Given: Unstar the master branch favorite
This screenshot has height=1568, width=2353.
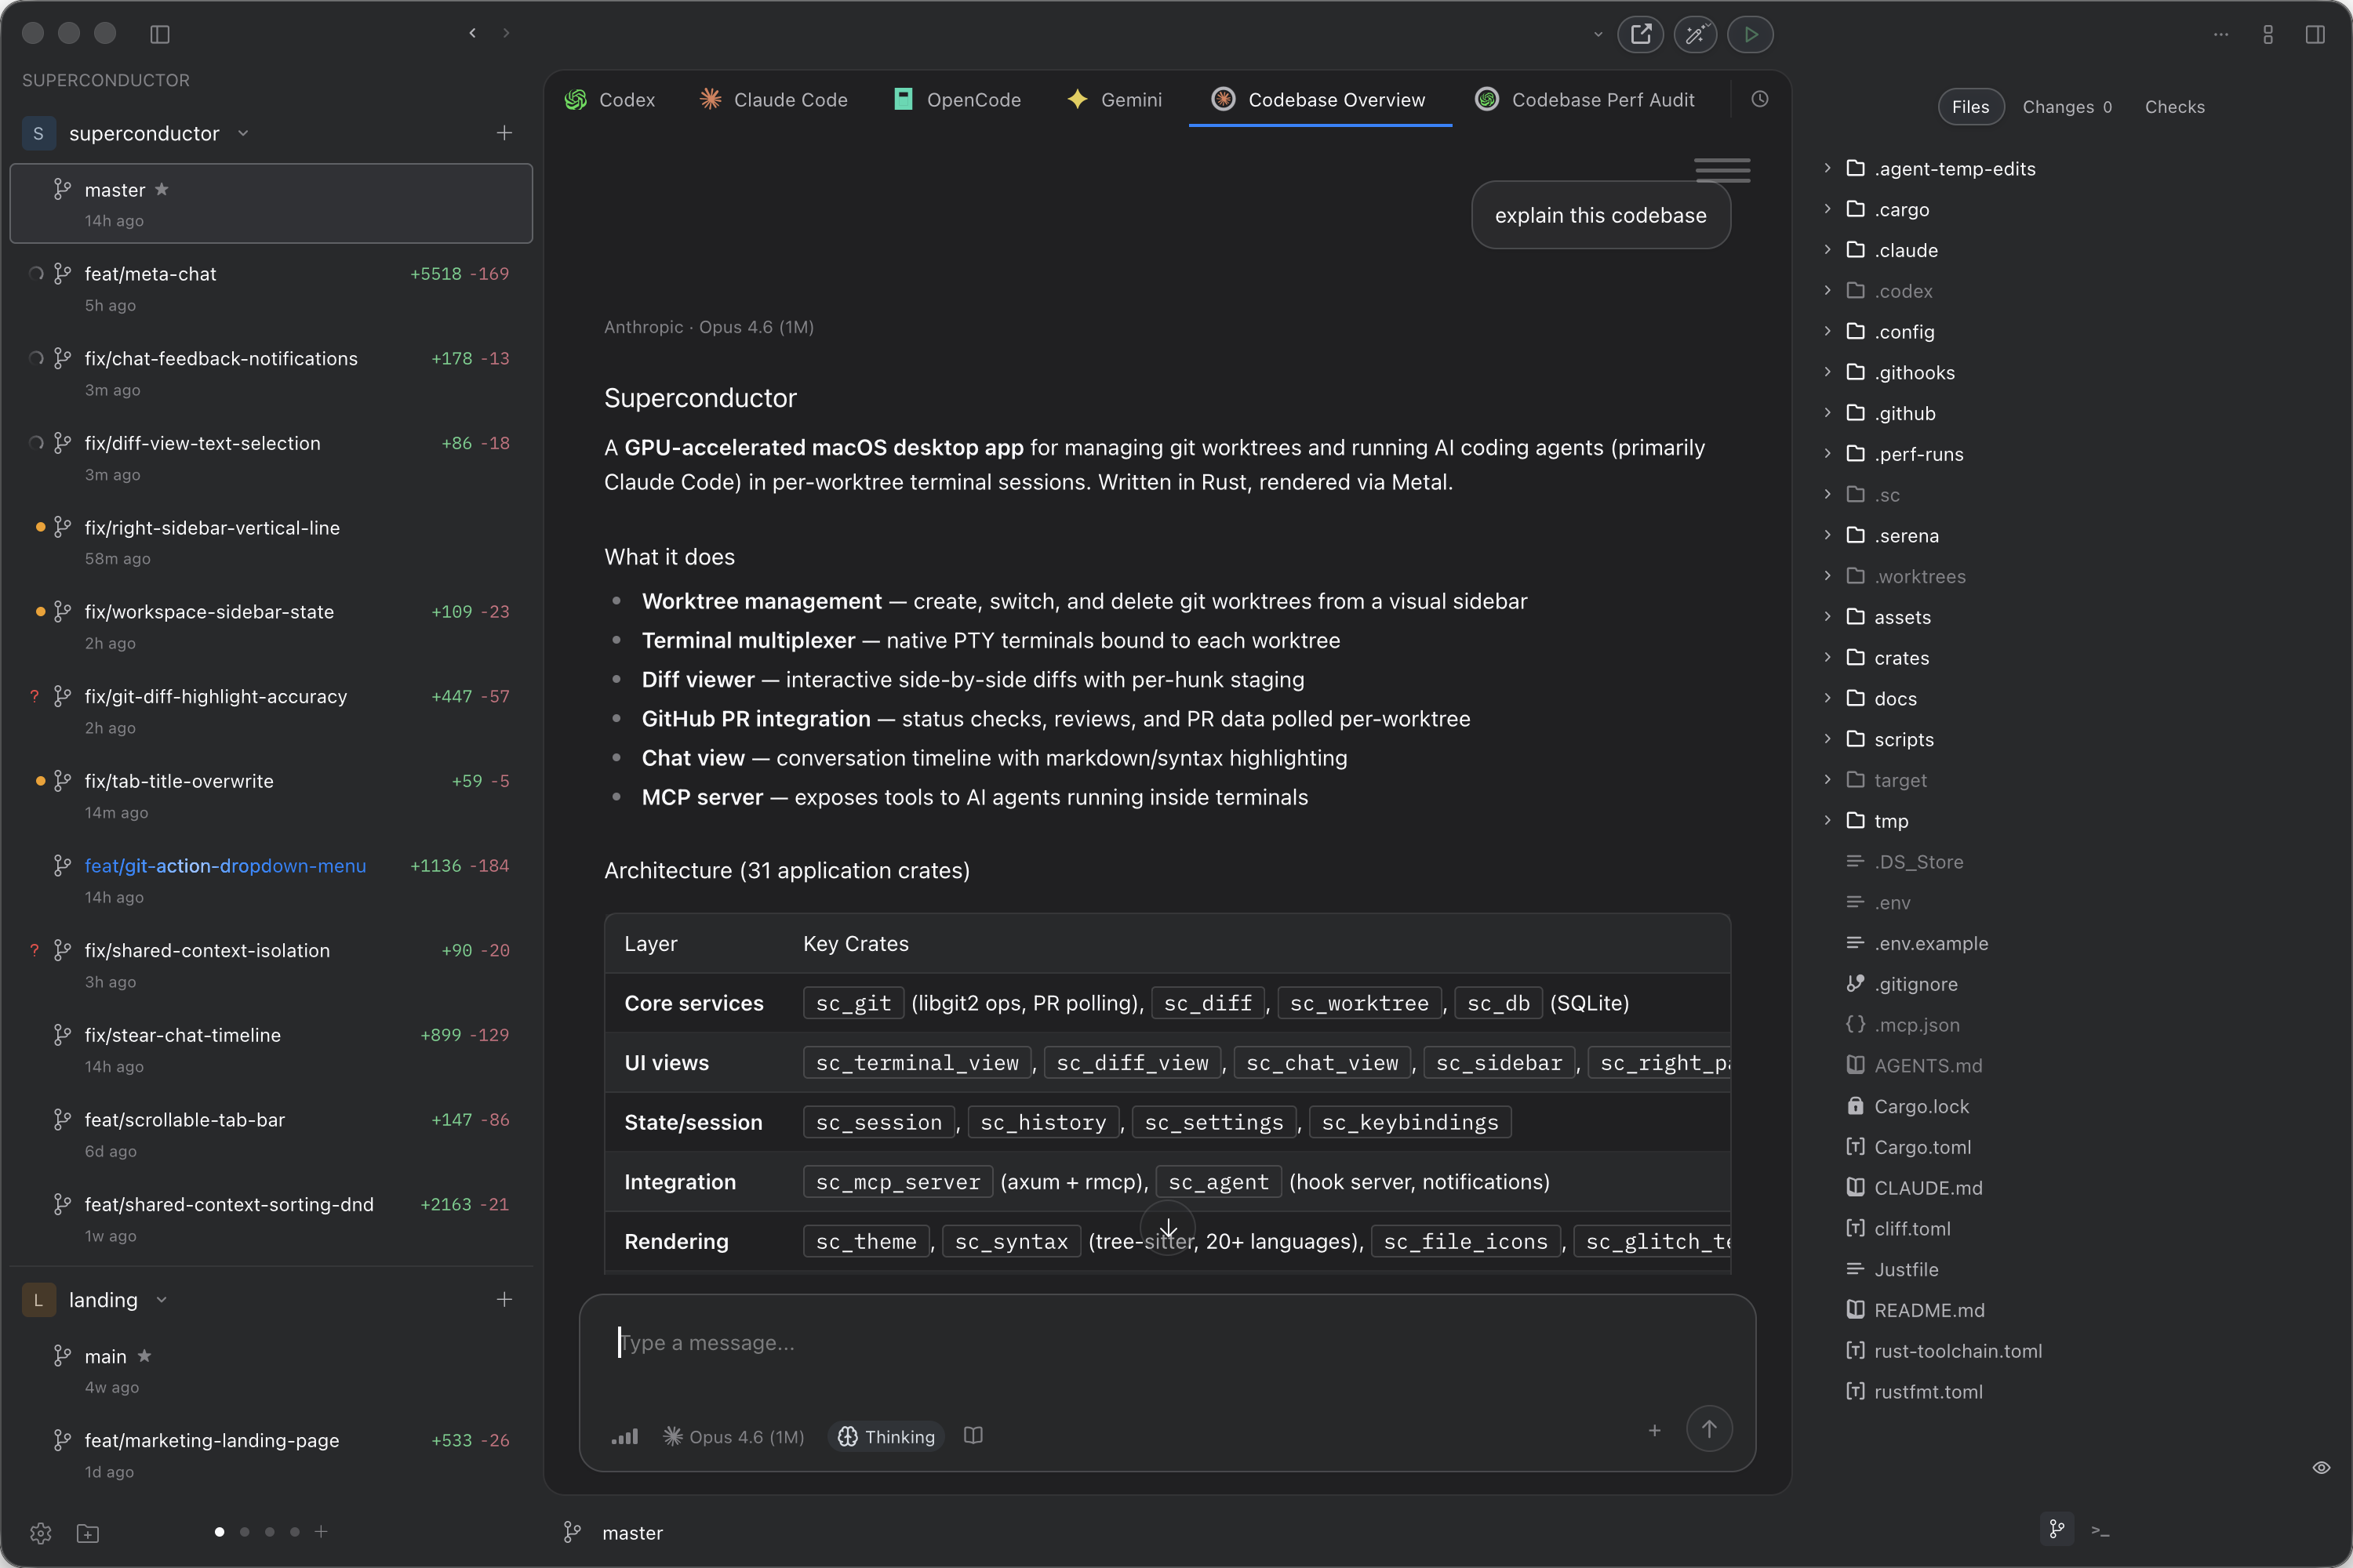Looking at the screenshot, I should (x=163, y=189).
